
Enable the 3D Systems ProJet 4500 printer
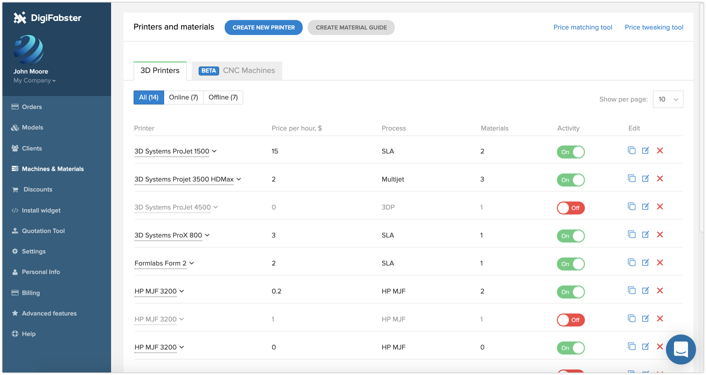[x=571, y=208]
